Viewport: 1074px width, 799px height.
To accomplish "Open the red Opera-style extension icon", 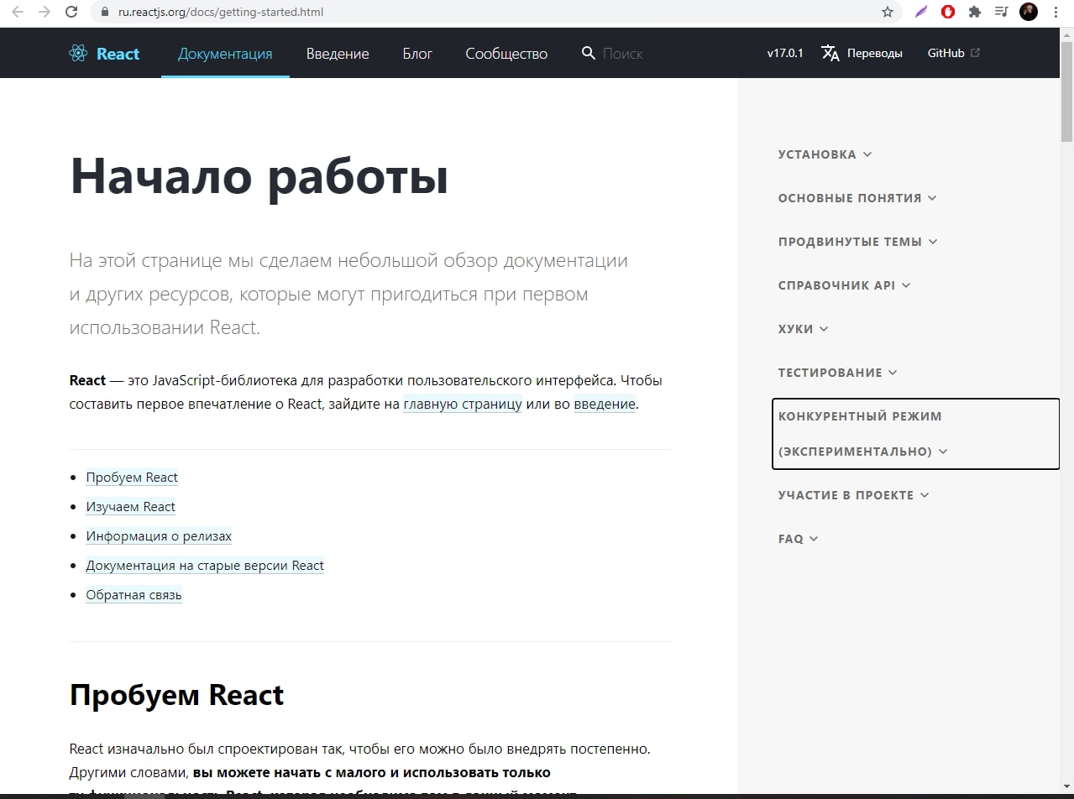I will click(948, 12).
